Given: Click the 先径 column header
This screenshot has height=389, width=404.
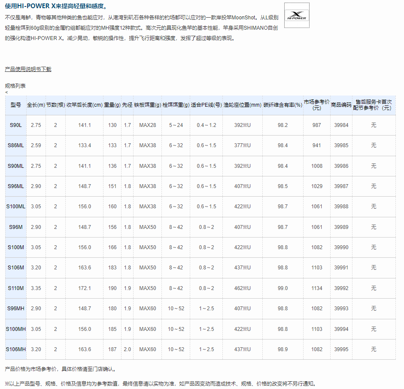Looking at the screenshot, I should (127, 105).
